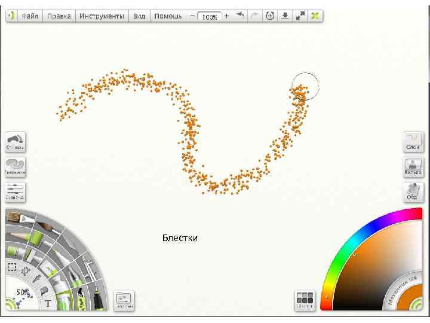Click the 50% tool size control
Viewport: 430px width, 323px height.
[x=23, y=292]
